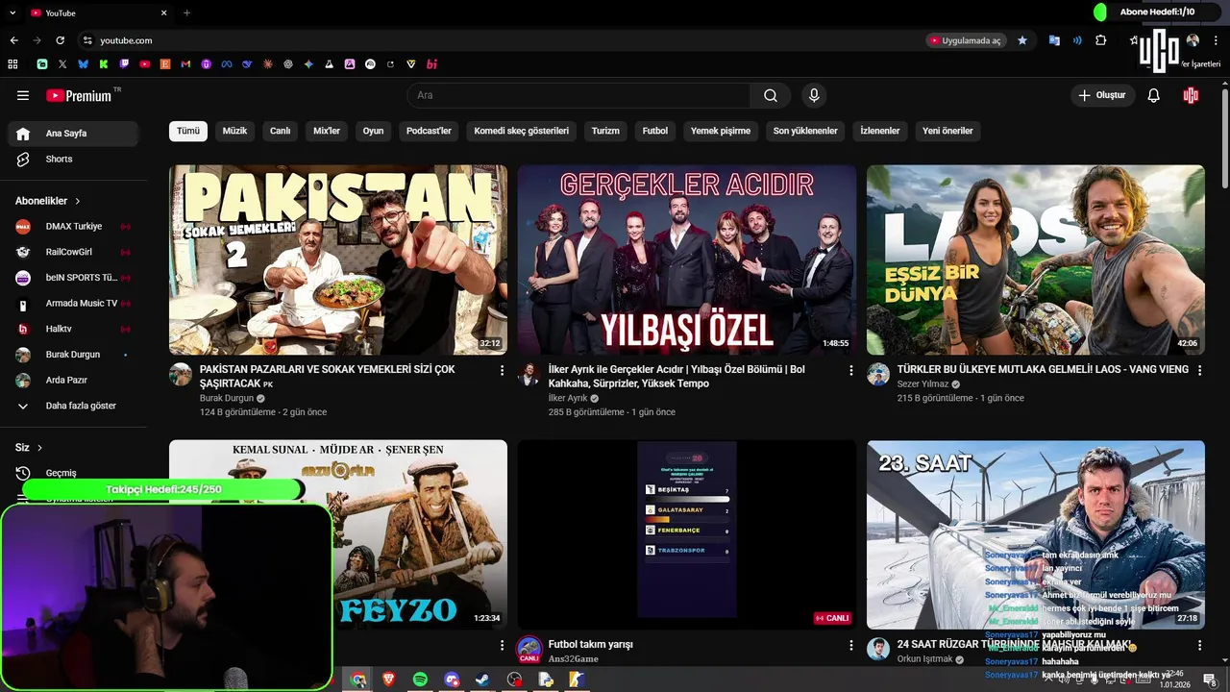
Task: Open the Chrome apps grid icon
Action: click(x=12, y=64)
